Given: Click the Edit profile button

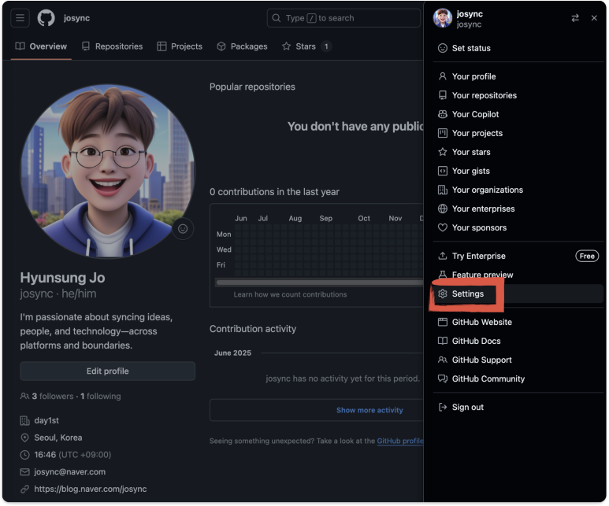Looking at the screenshot, I should click(108, 371).
